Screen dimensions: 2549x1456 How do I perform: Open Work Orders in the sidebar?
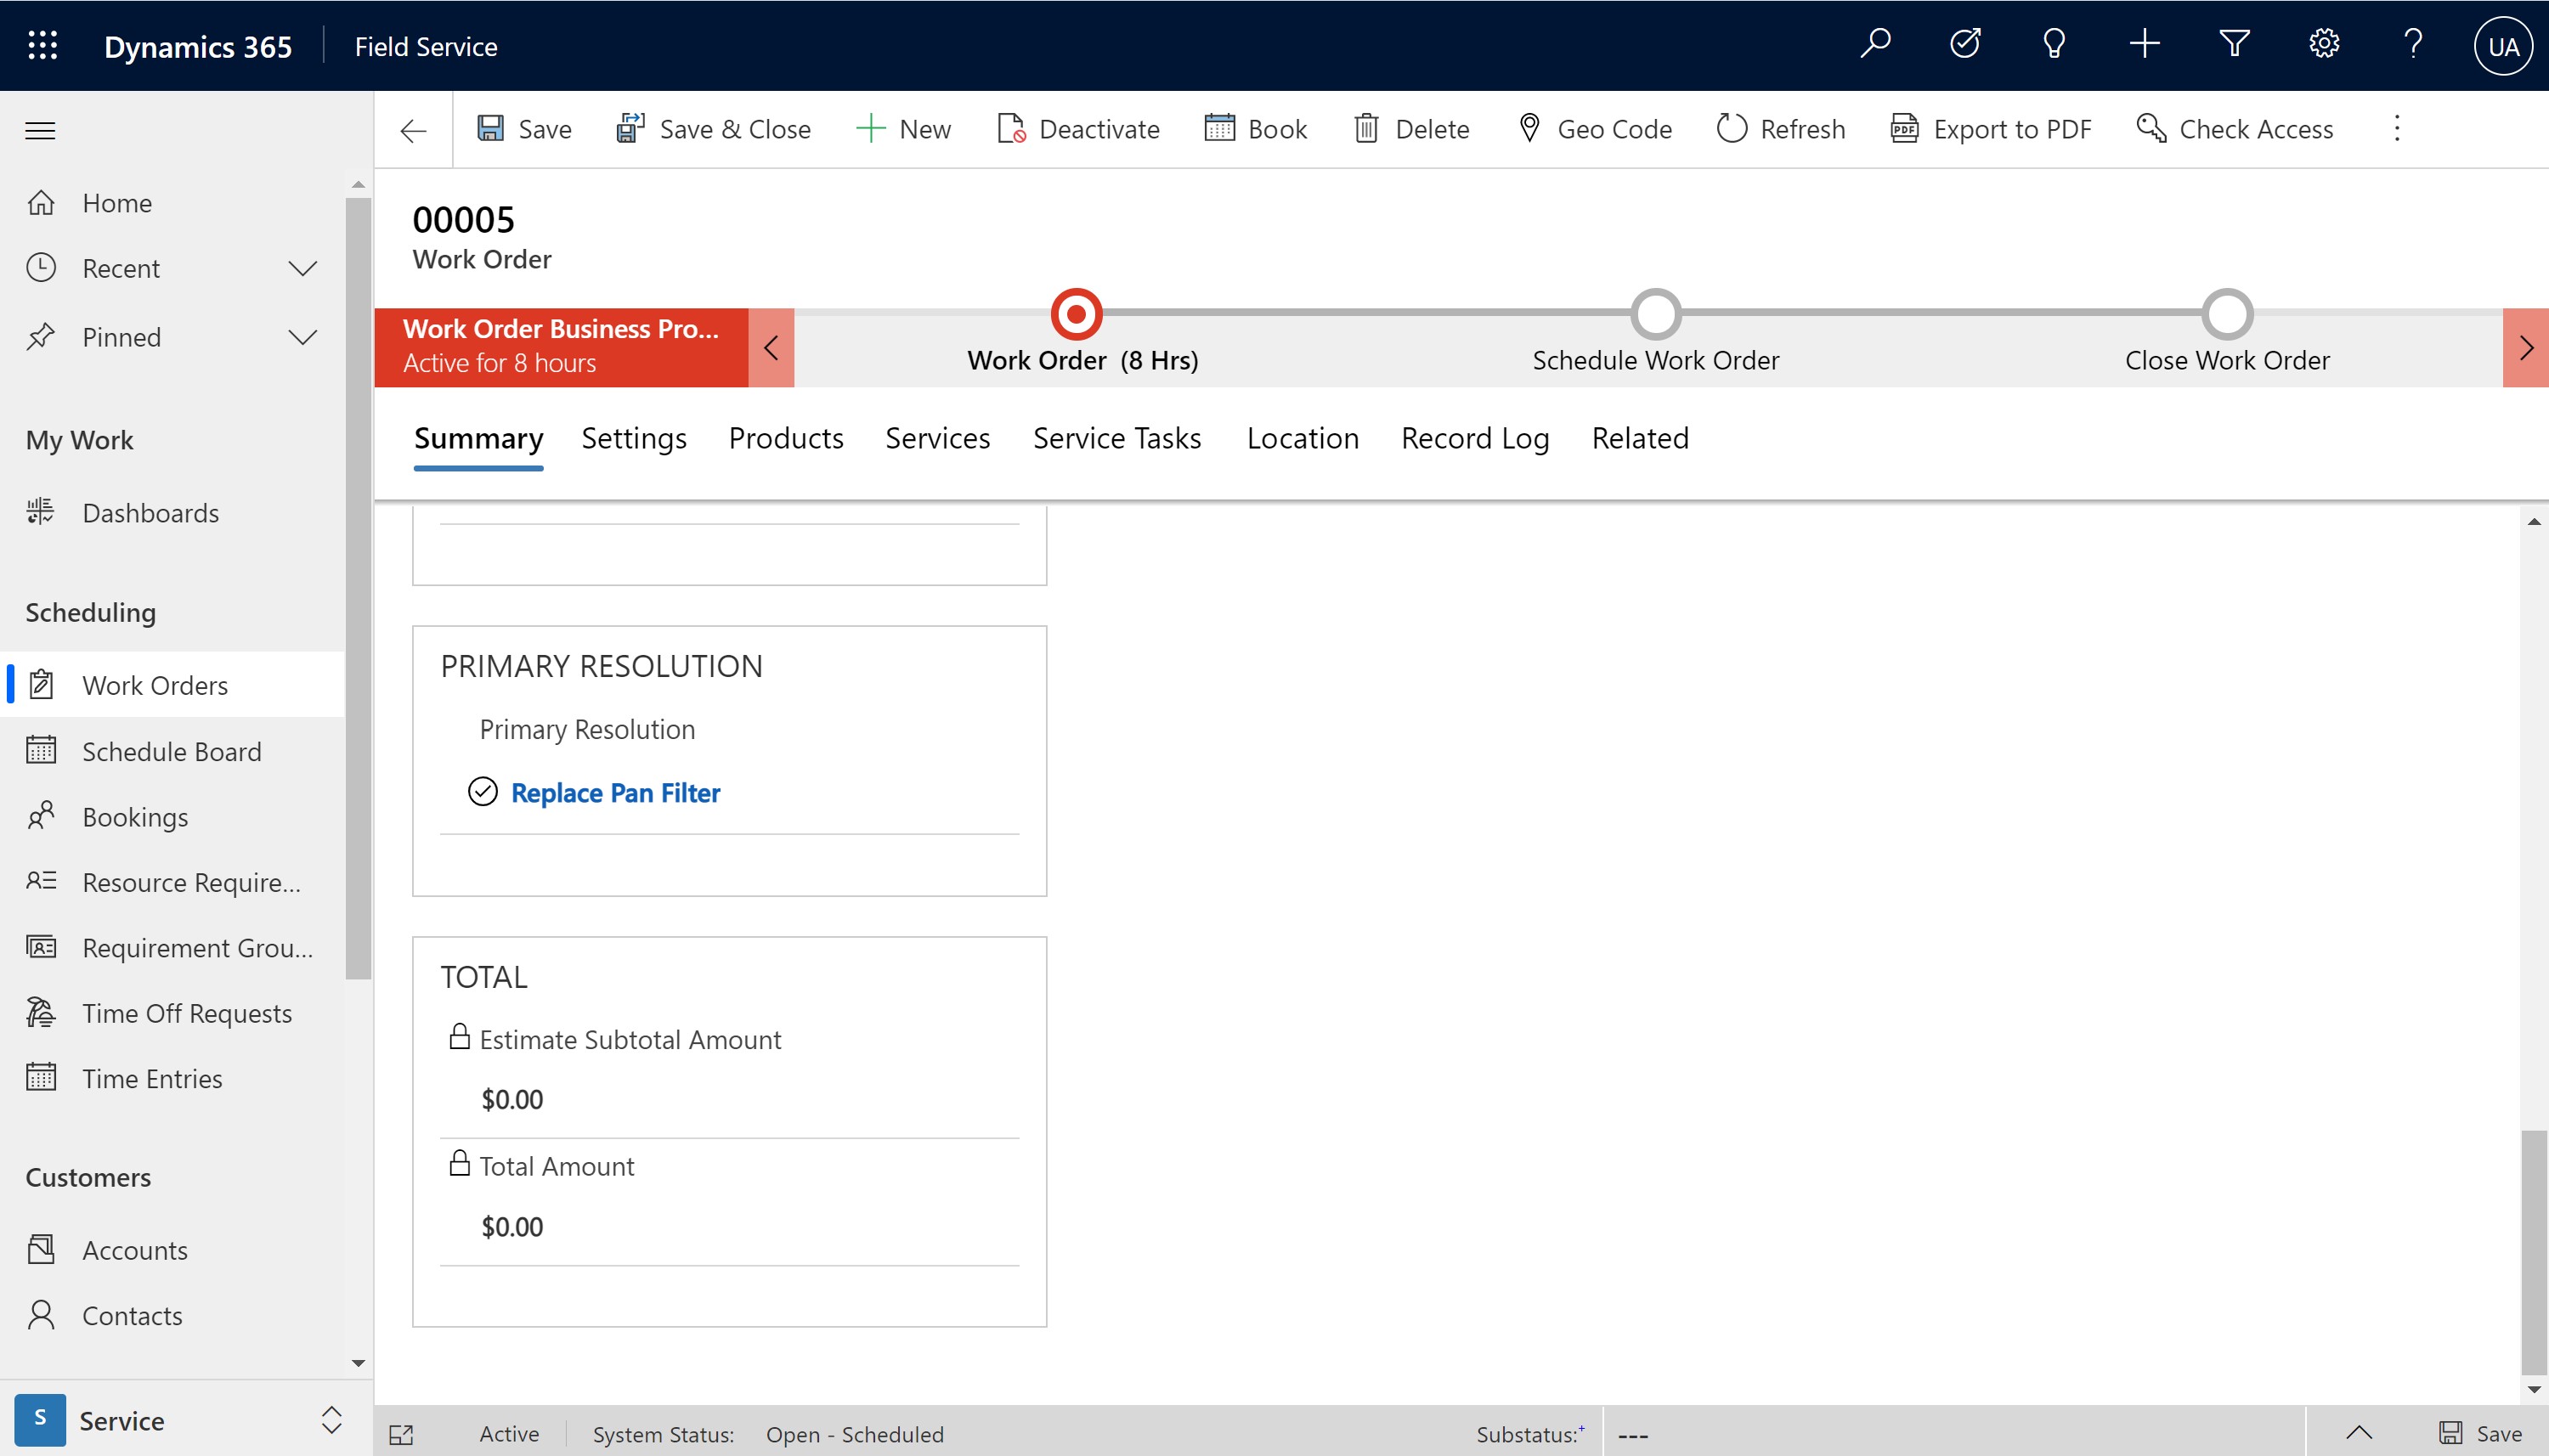[172, 685]
